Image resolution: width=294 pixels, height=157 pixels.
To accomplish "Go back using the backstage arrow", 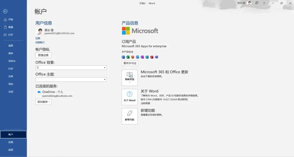I will (5, 11).
